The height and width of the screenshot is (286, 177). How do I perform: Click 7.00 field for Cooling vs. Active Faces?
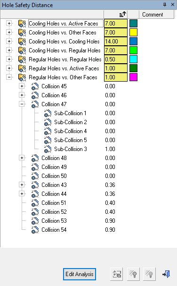(x=116, y=24)
